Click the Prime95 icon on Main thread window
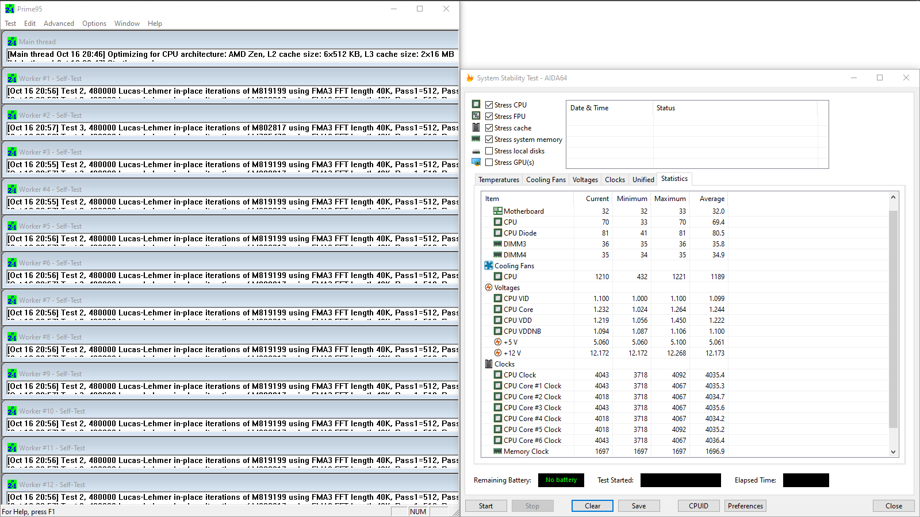920x517 pixels. coord(12,41)
